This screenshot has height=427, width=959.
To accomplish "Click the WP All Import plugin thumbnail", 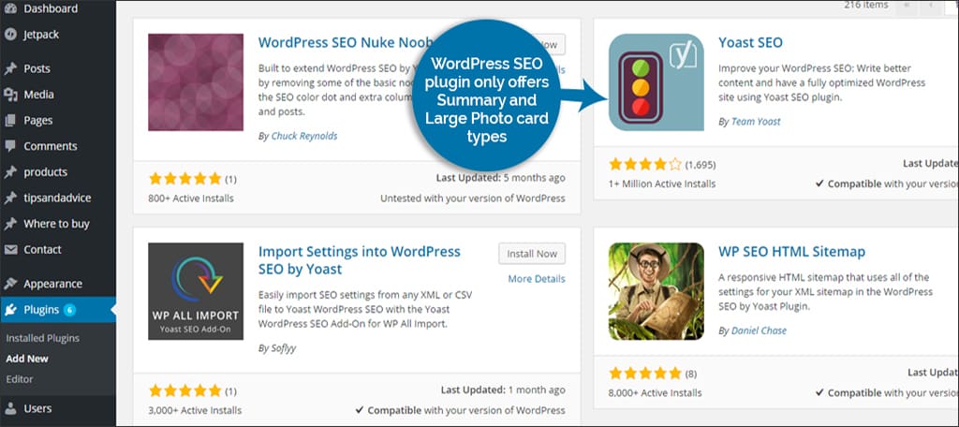I will click(196, 291).
